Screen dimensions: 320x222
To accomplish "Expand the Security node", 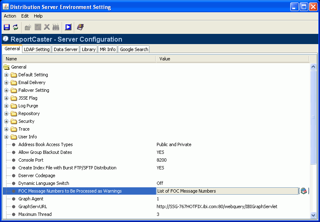I will 7,122.
